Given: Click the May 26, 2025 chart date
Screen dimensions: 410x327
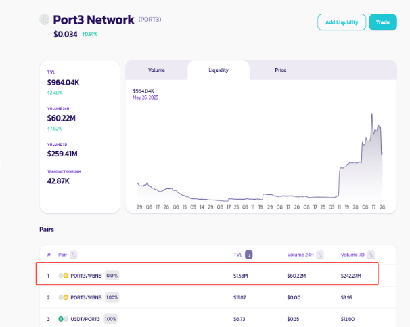Looking at the screenshot, I should point(145,97).
